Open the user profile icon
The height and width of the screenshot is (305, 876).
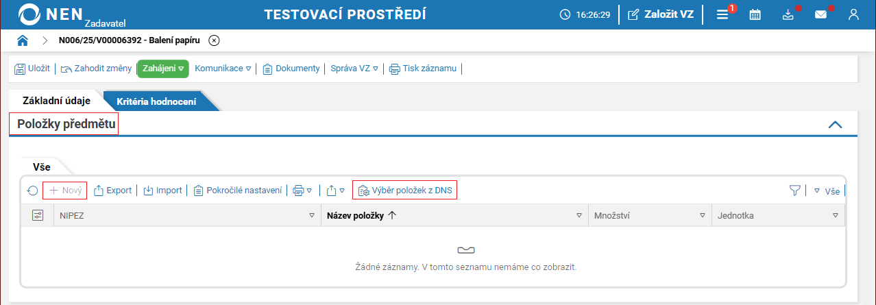(x=853, y=14)
